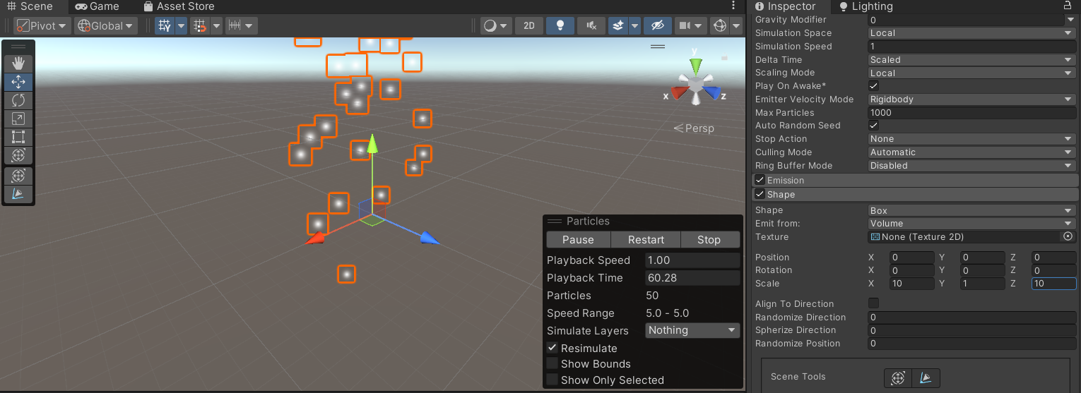Open Simulation Space dropdown
Viewport: 1081px width, 393px height.
click(971, 33)
